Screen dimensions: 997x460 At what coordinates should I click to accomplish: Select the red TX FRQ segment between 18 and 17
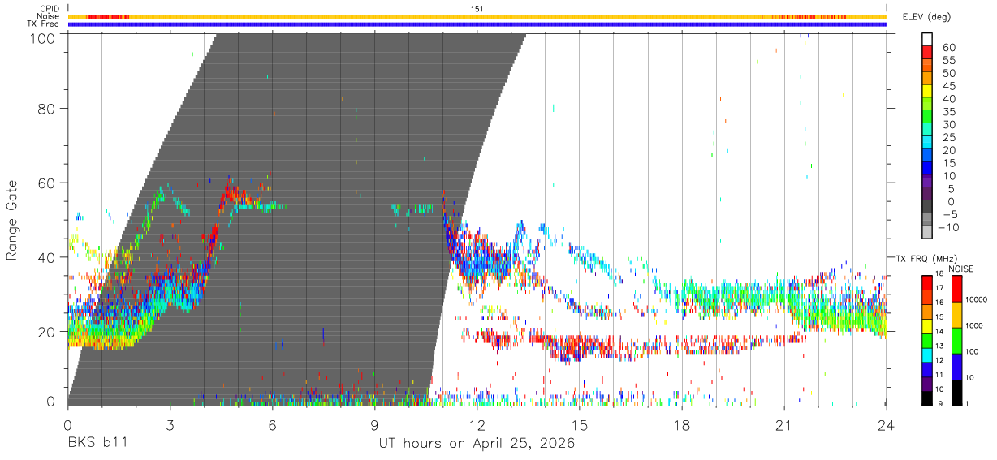pos(927,282)
